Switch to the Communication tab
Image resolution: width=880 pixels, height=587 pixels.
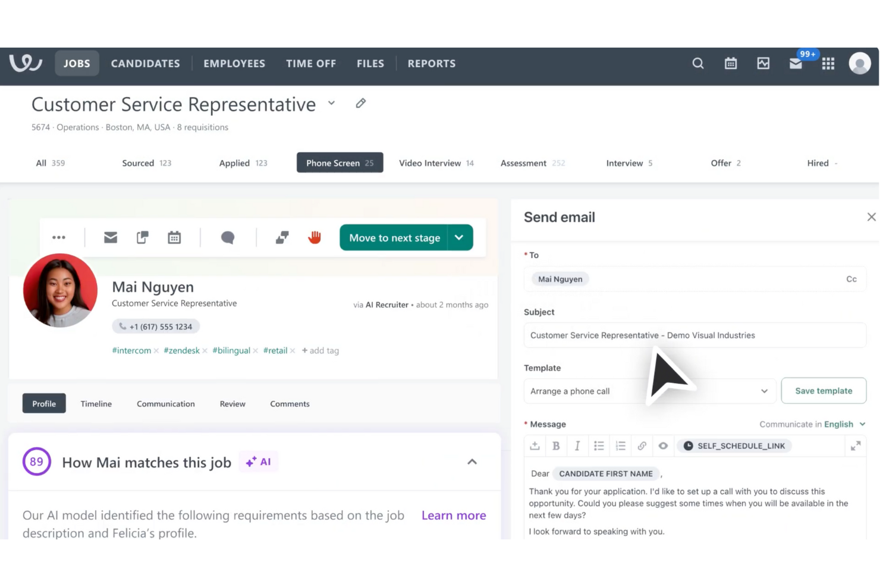pyautogui.click(x=165, y=403)
